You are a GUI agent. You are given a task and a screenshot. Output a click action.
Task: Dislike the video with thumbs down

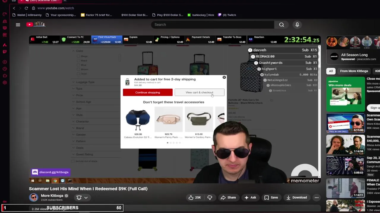click(210, 197)
